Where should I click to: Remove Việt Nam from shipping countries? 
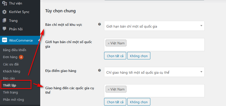click(x=109, y=89)
